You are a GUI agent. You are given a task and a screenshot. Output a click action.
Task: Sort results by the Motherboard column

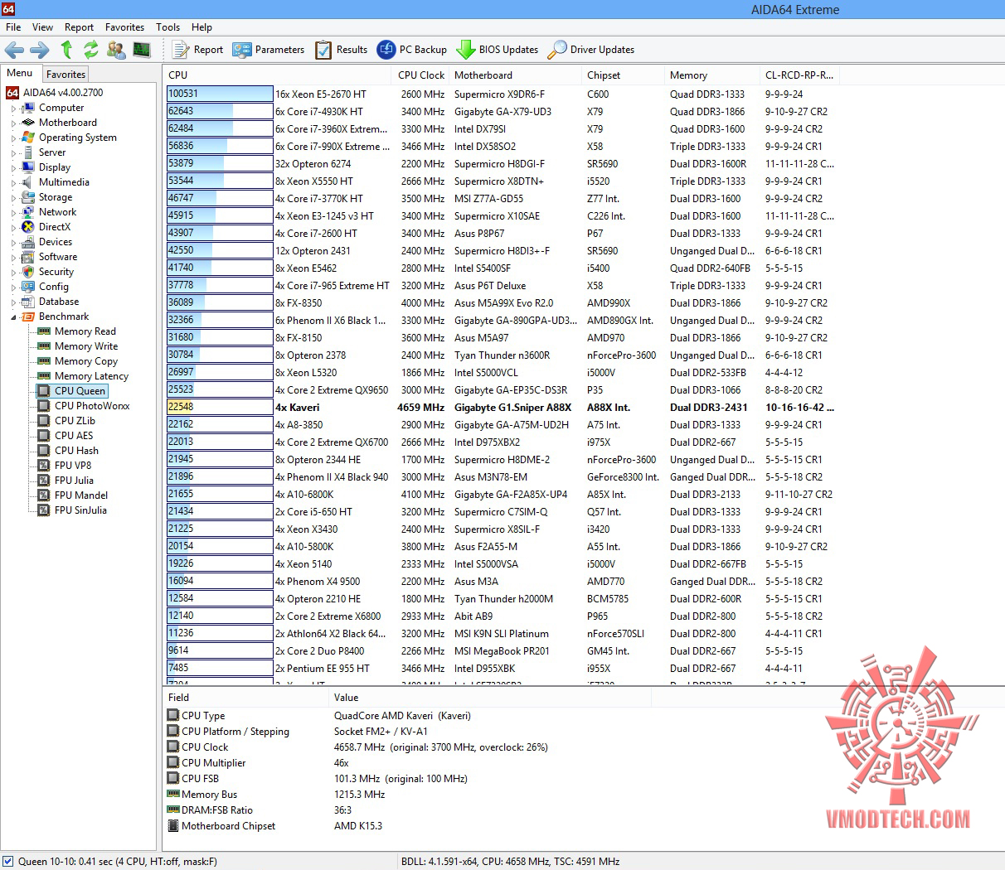click(x=515, y=75)
